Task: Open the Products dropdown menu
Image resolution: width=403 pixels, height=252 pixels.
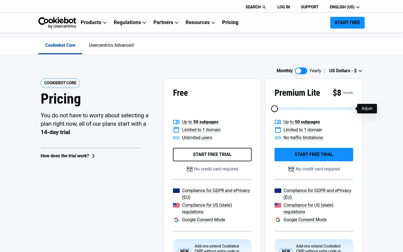Action: coord(94,22)
